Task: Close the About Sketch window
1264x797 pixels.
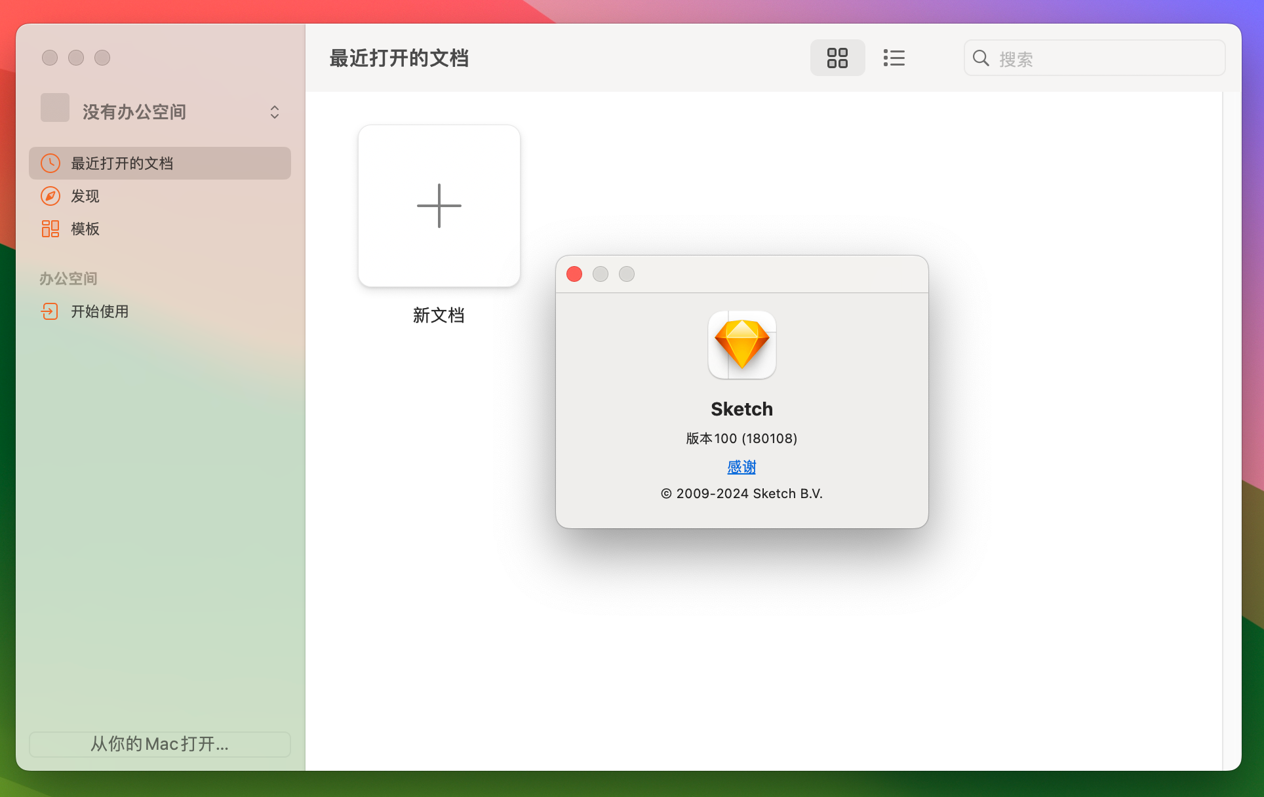Action: click(574, 274)
